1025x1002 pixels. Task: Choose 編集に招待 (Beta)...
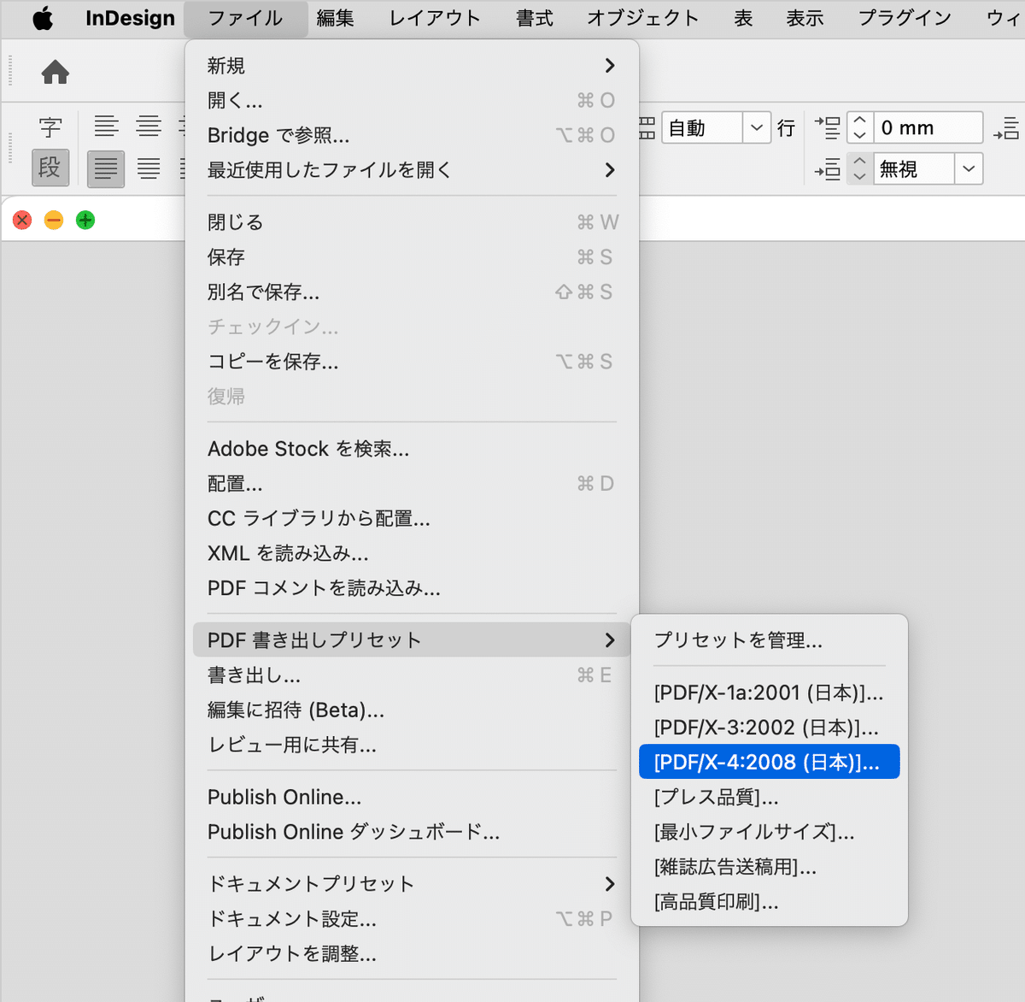click(412, 710)
